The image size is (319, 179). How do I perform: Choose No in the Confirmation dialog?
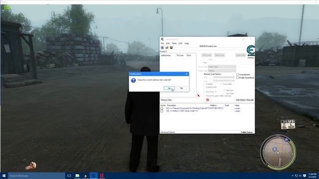coord(181,88)
